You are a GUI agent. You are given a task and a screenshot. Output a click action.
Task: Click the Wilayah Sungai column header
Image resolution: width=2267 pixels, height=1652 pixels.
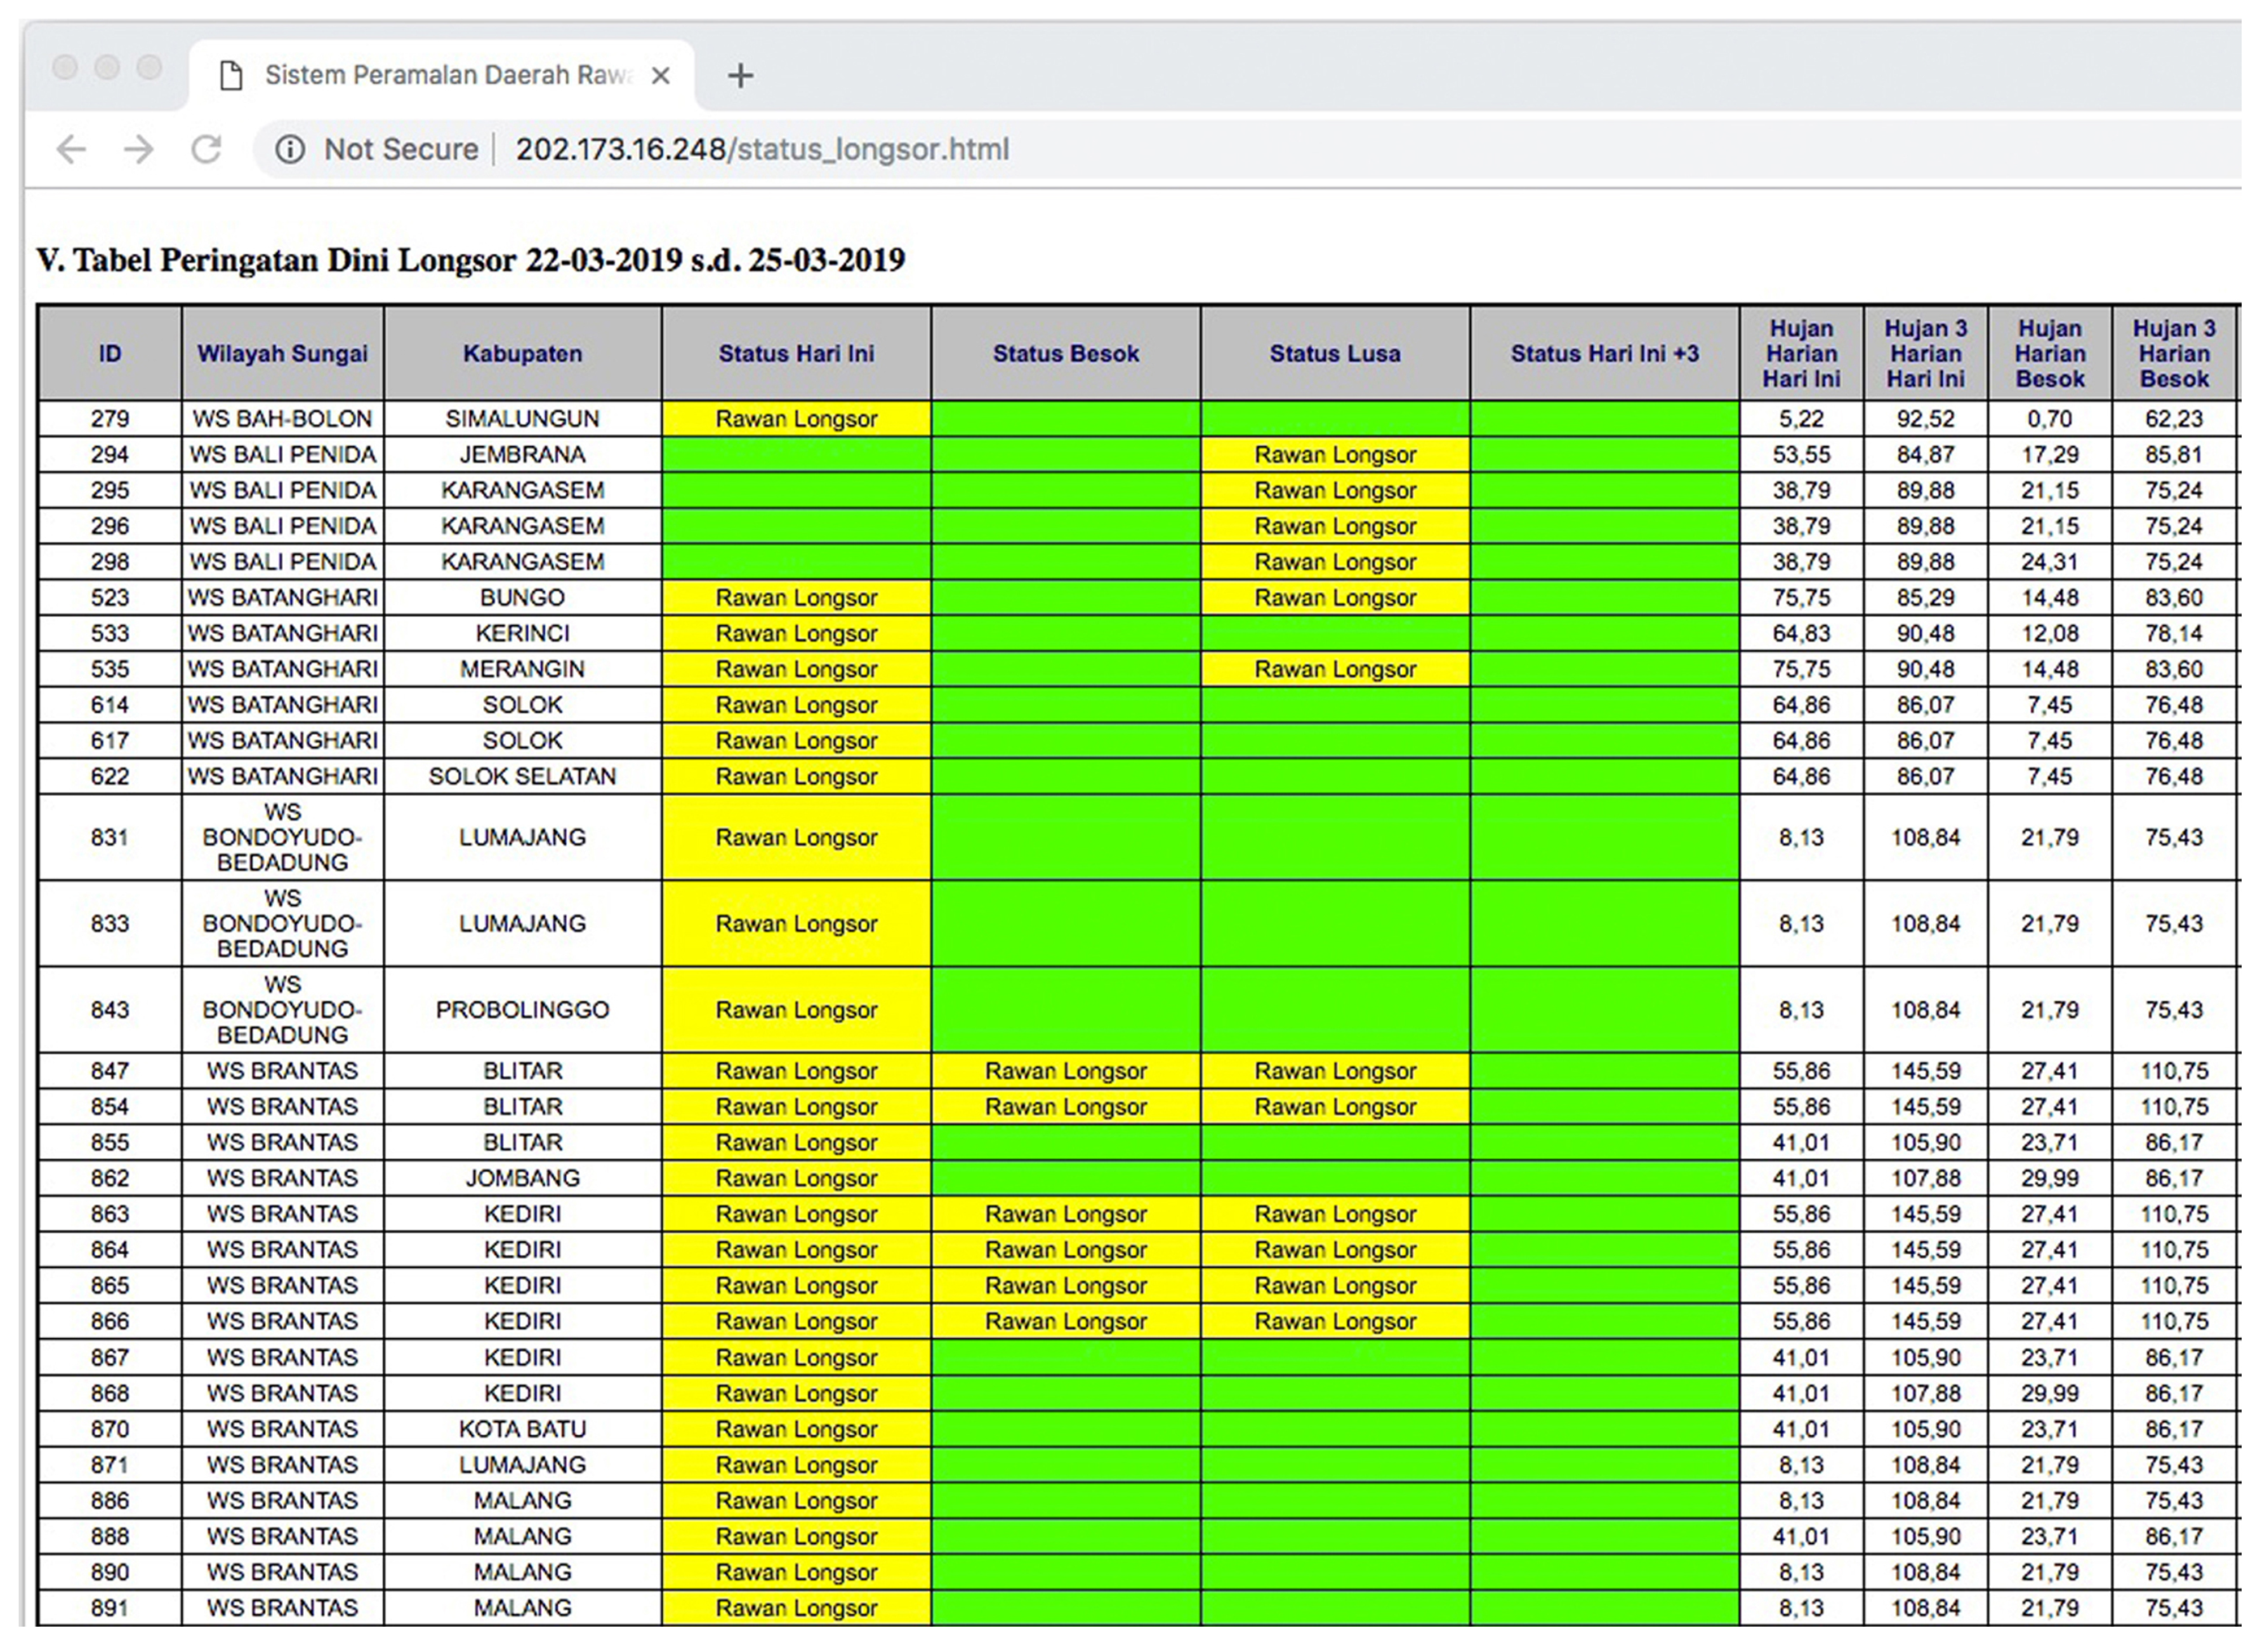pyautogui.click(x=282, y=353)
